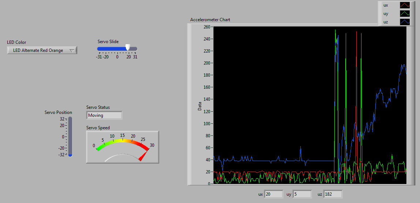Click the uz label in chart legend
The image size is (420, 203).
pos(386,22)
